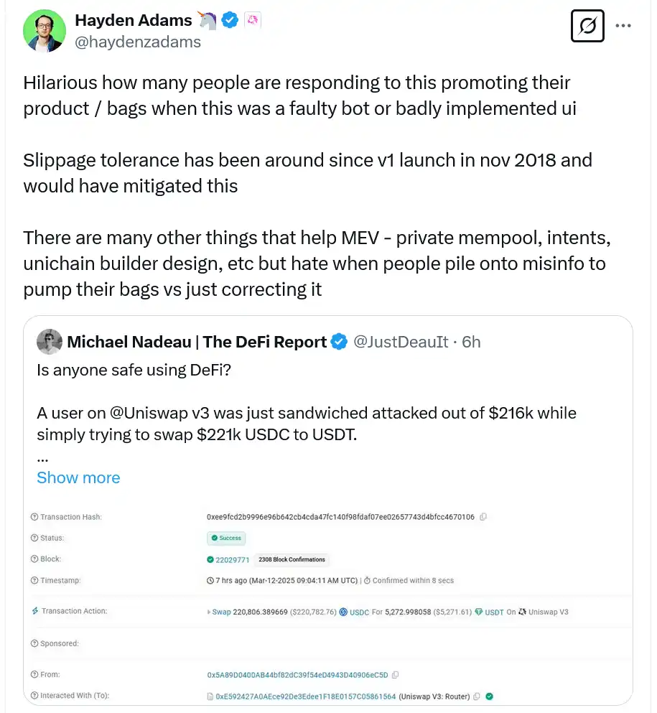Screen dimensions: 657x713
Task: Expand the quoted tweet with Show more
Action: (x=78, y=477)
